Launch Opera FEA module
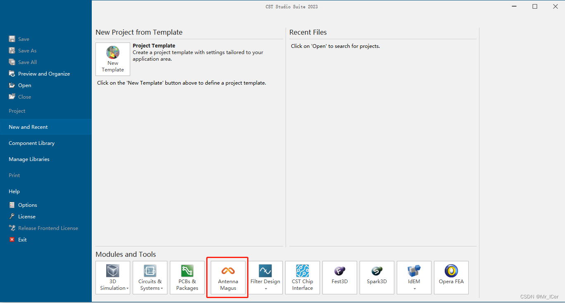Viewport: 565px width, 303px height. click(451, 277)
